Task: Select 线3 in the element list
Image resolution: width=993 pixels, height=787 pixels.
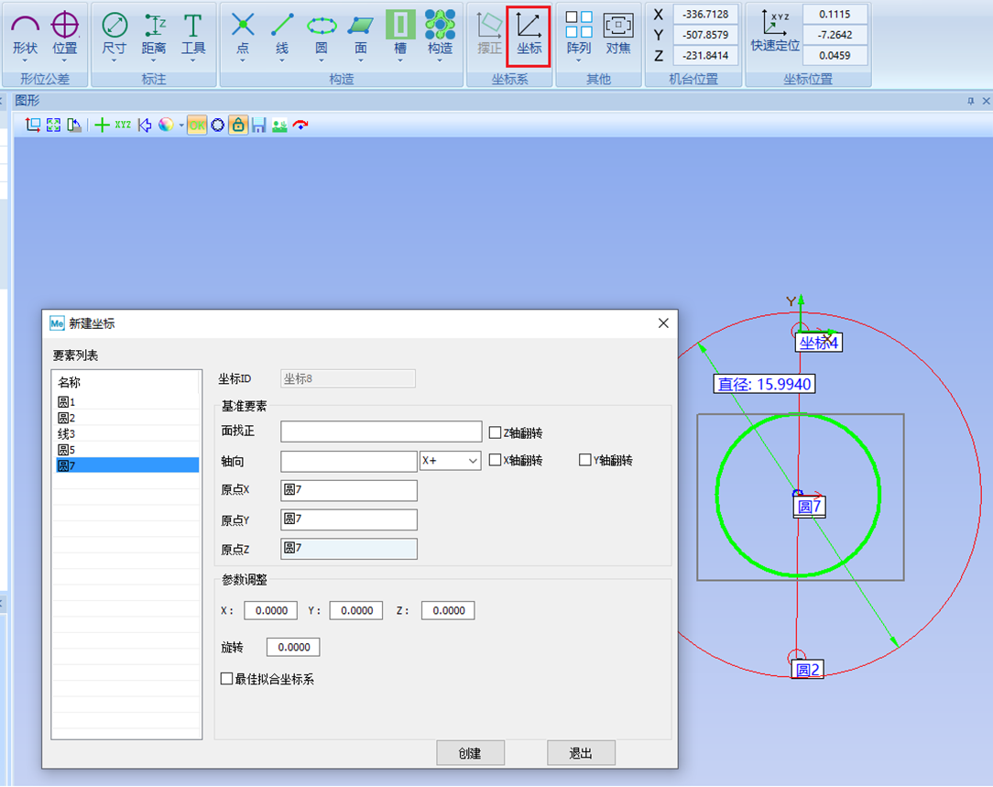Action: 67,433
